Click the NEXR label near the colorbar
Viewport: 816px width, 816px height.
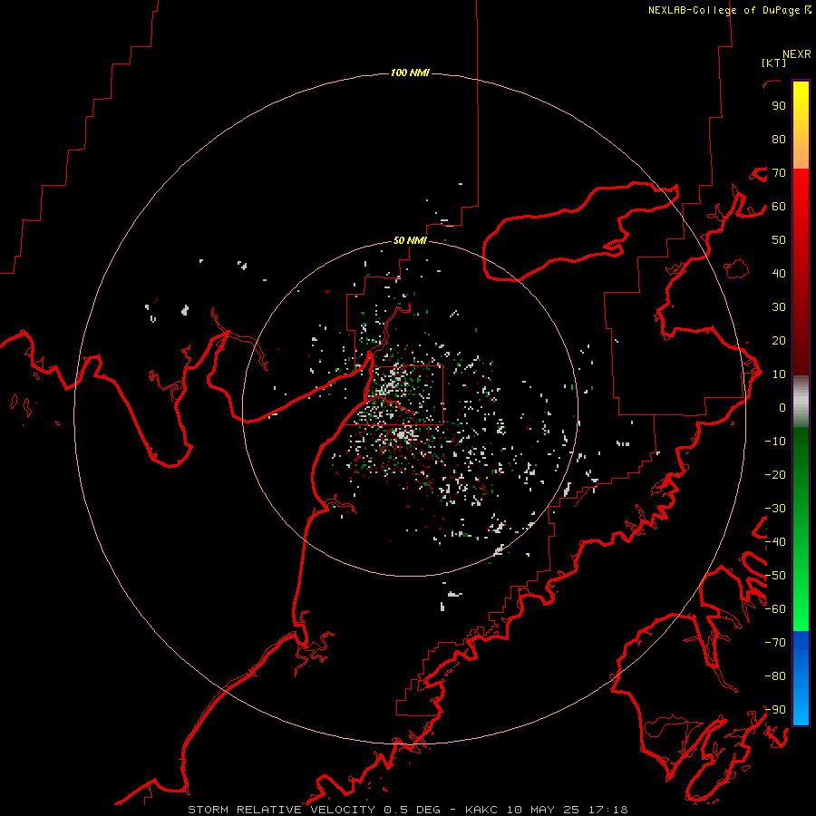tap(796, 54)
